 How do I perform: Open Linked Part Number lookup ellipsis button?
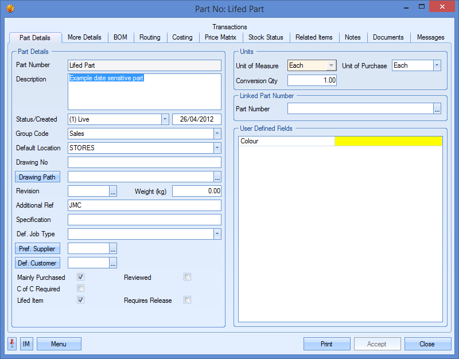point(437,108)
